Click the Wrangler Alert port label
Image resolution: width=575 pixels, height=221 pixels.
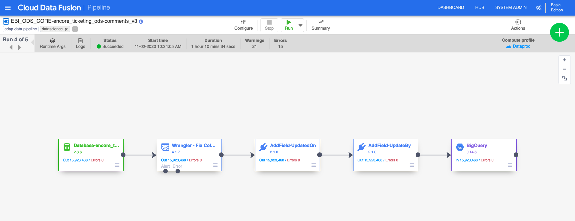pos(165,166)
